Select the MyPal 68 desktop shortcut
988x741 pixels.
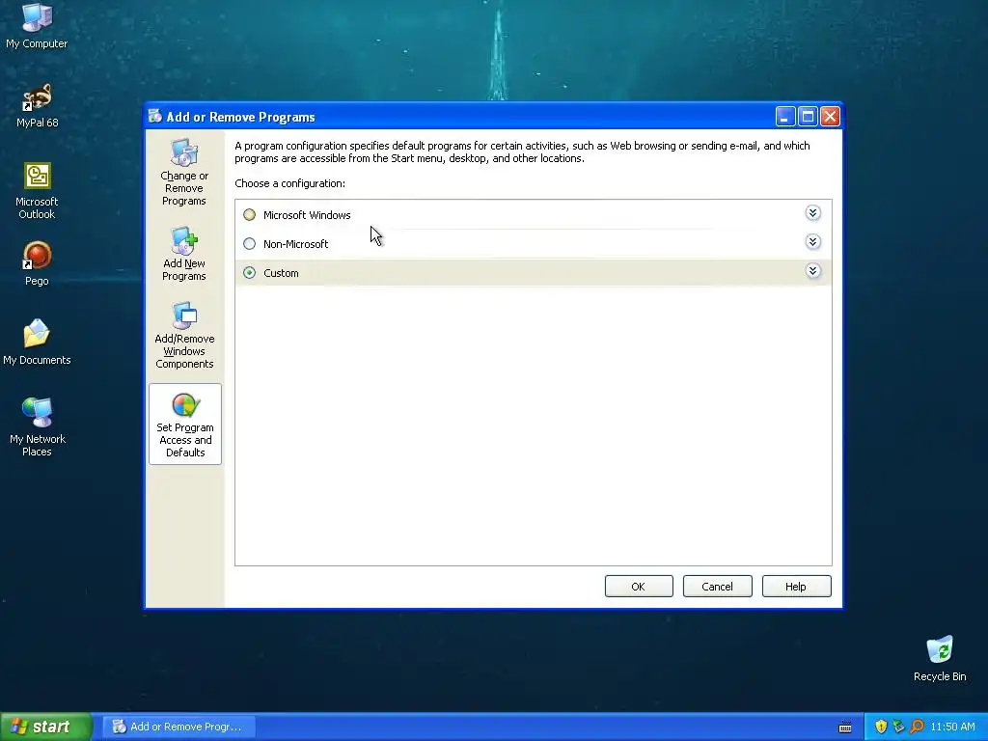click(x=37, y=106)
